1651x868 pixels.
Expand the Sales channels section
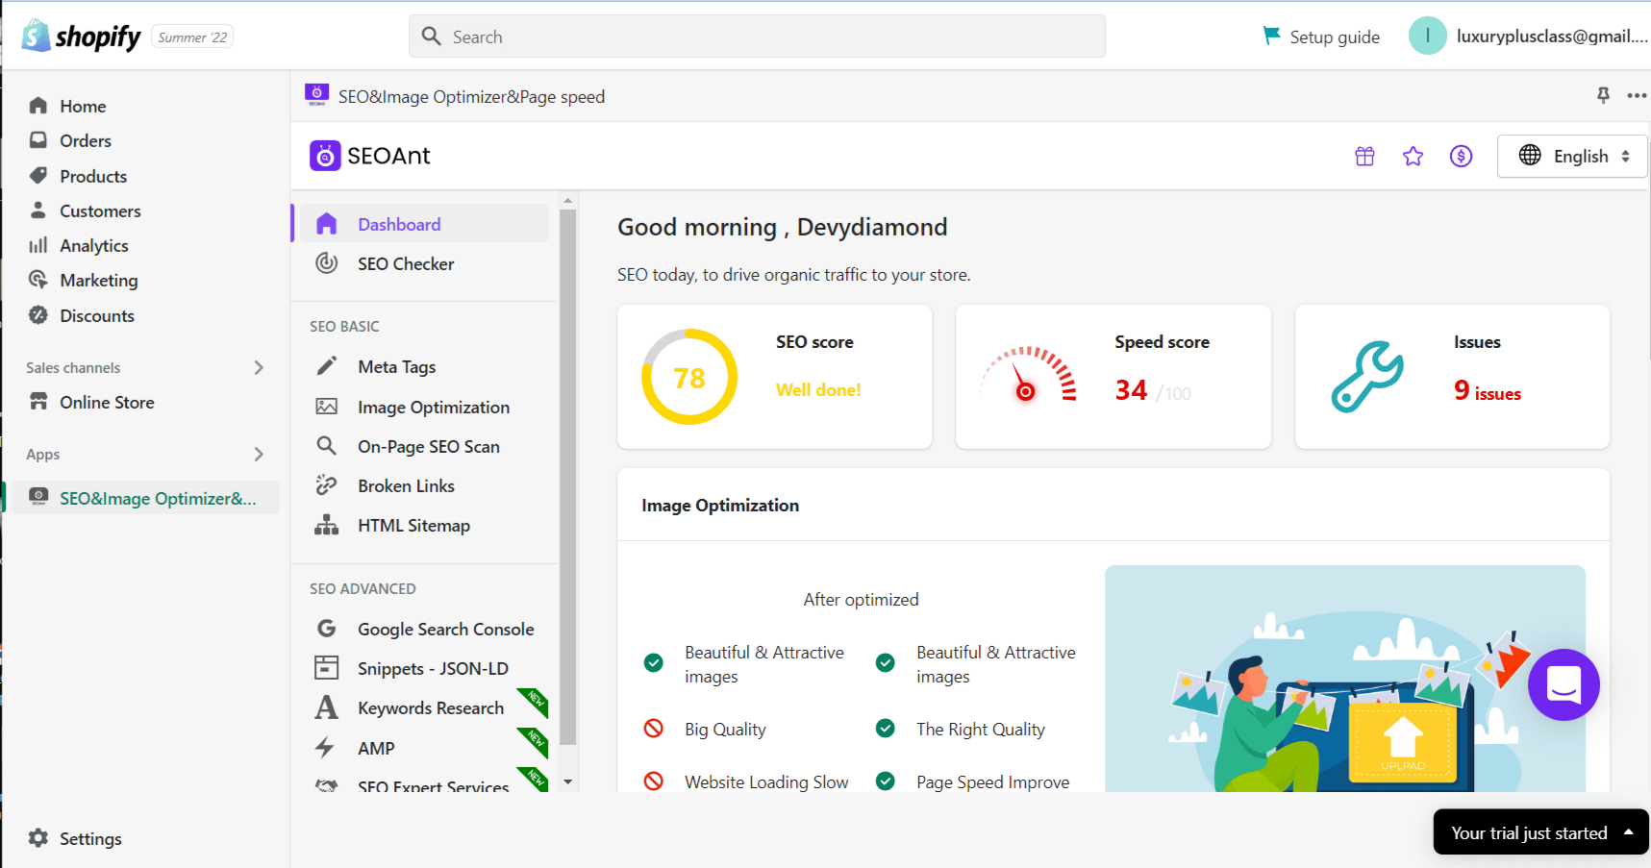click(259, 367)
